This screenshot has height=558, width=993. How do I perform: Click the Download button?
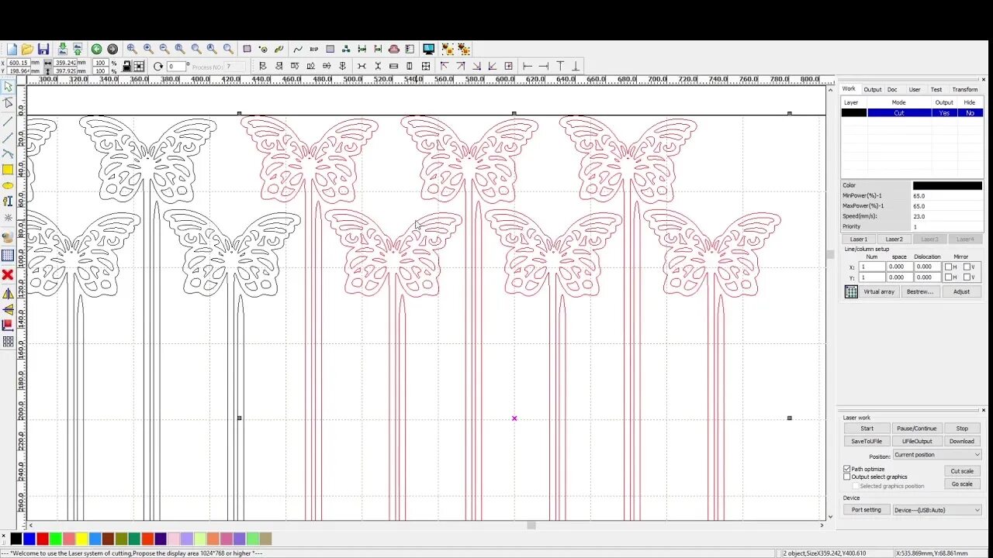click(962, 441)
